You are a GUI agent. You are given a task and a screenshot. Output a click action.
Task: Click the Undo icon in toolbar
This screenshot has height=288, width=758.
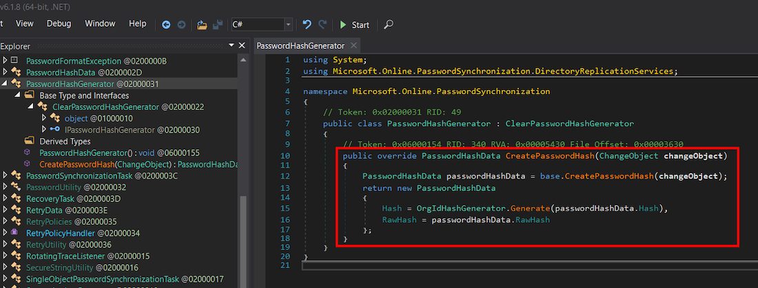[307, 25]
